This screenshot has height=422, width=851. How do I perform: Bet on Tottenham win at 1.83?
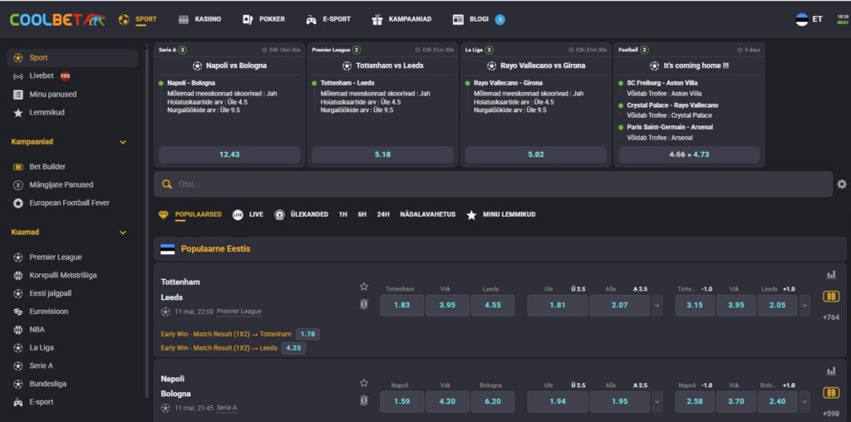(x=401, y=306)
